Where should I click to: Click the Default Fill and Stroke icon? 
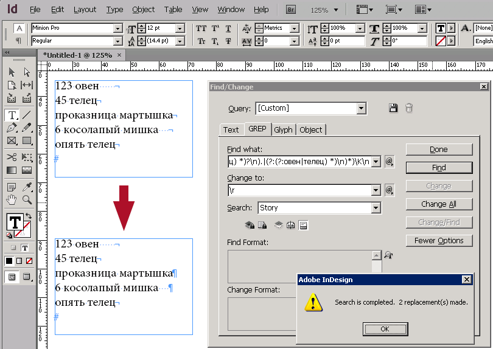point(9,235)
